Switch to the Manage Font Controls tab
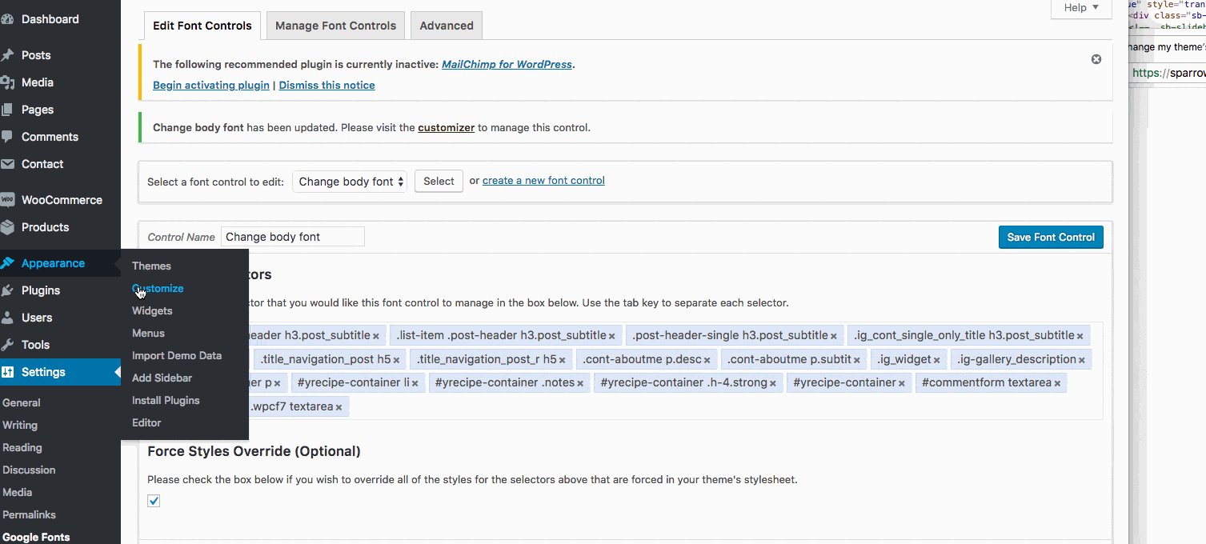Screen dimensions: 1206x544 [335, 25]
